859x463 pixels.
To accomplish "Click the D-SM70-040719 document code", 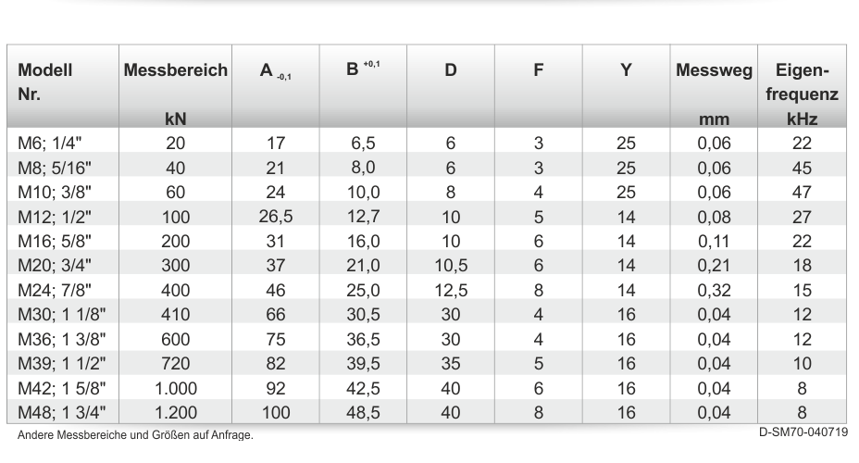I will [x=803, y=432].
